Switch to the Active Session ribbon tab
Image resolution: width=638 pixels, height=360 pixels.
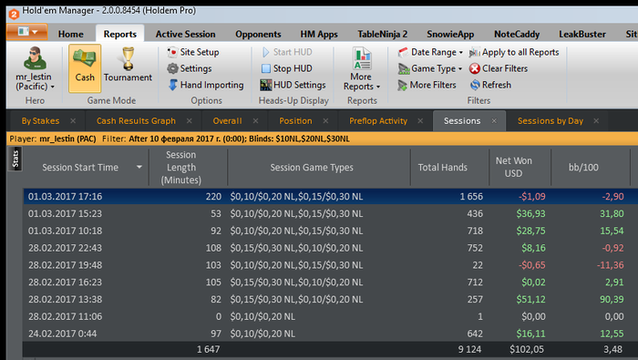click(x=186, y=34)
